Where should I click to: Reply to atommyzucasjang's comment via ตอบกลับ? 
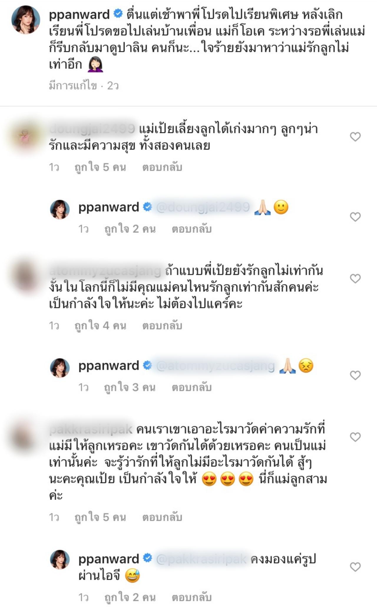click(x=162, y=325)
